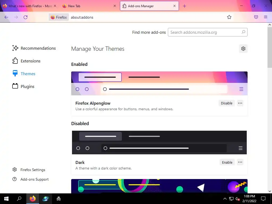Open more options for Dark theme

[240, 162]
